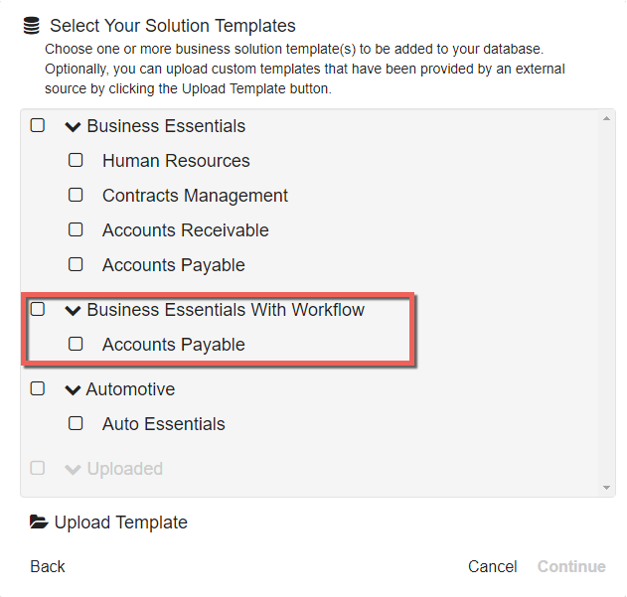The height and width of the screenshot is (597, 627).
Task: Collapse Business Essentials With Workflow chevron
Action: pos(73,311)
